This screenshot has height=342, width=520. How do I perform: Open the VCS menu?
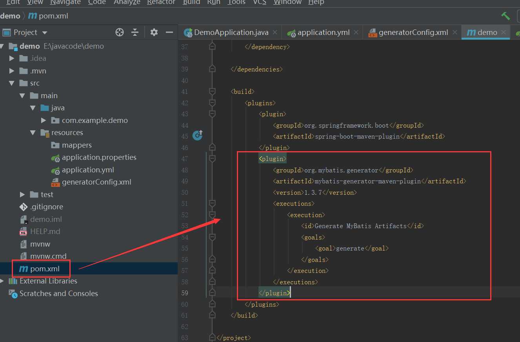coord(260,2)
